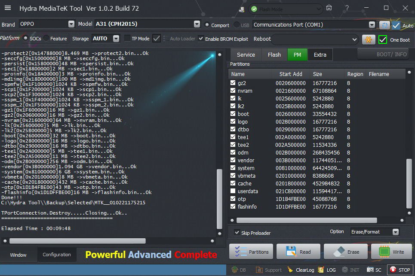Switch to the Window tab
The height and width of the screenshot is (276, 415).
click(x=18, y=255)
